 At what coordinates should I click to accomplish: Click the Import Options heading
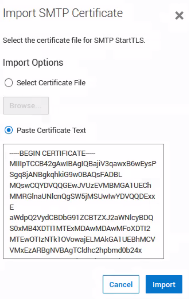point(33,62)
